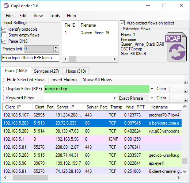Image resolution: width=190 pixels, height=183 pixels.
Task: Click Hide Selected Flows button
Action: 26,80
